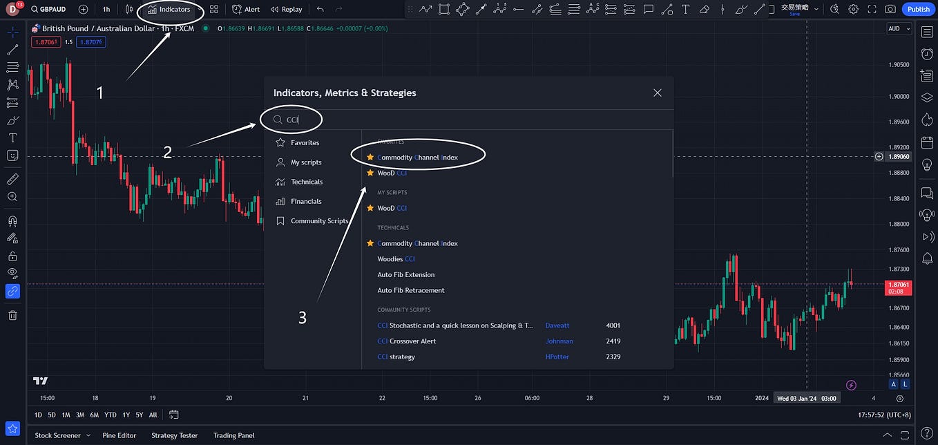
Task: Select eraser tool in favorites toolbar
Action: [x=704, y=10]
